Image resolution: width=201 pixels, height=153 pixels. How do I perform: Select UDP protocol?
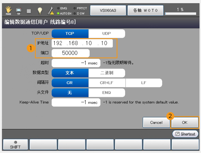click(x=107, y=34)
